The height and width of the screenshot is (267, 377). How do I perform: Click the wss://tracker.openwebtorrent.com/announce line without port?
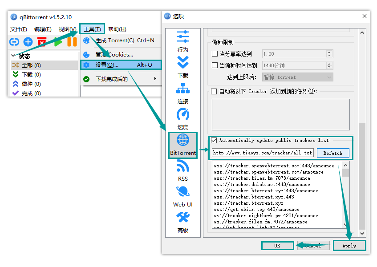[268, 172]
